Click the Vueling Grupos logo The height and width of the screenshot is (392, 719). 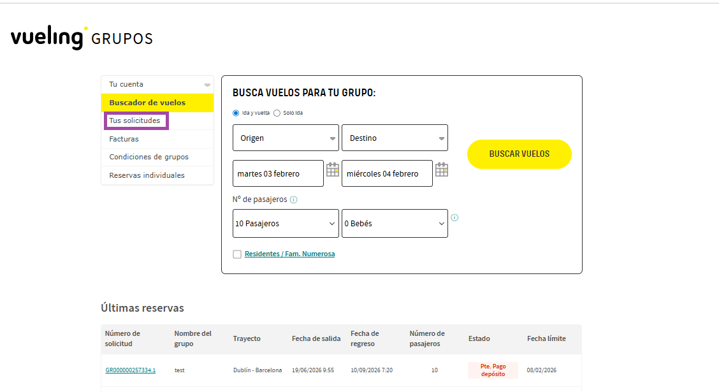(82, 38)
